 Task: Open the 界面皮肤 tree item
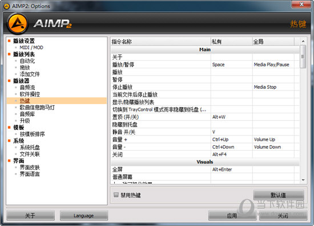30,167
